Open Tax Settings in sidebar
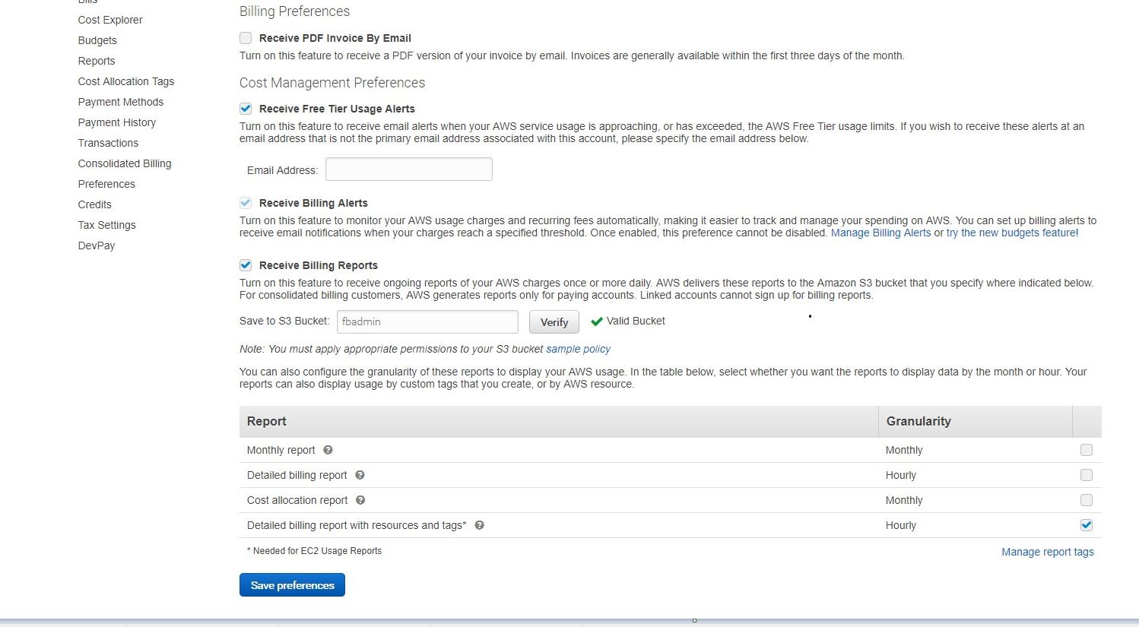The width and height of the screenshot is (1139, 627). (107, 225)
